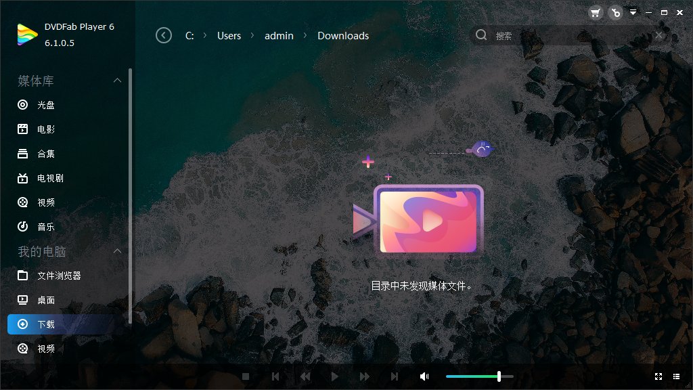Collapse the 我的电脑 section chevron
This screenshot has width=693, height=390.
[117, 251]
